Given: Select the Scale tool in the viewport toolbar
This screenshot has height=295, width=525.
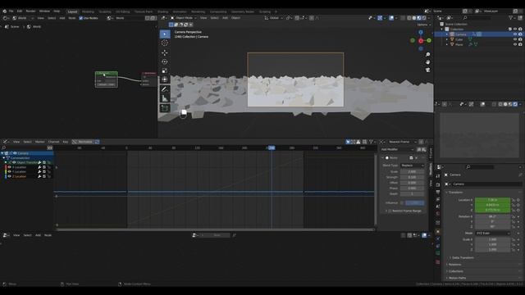Looking at the screenshot, I should (x=165, y=71).
